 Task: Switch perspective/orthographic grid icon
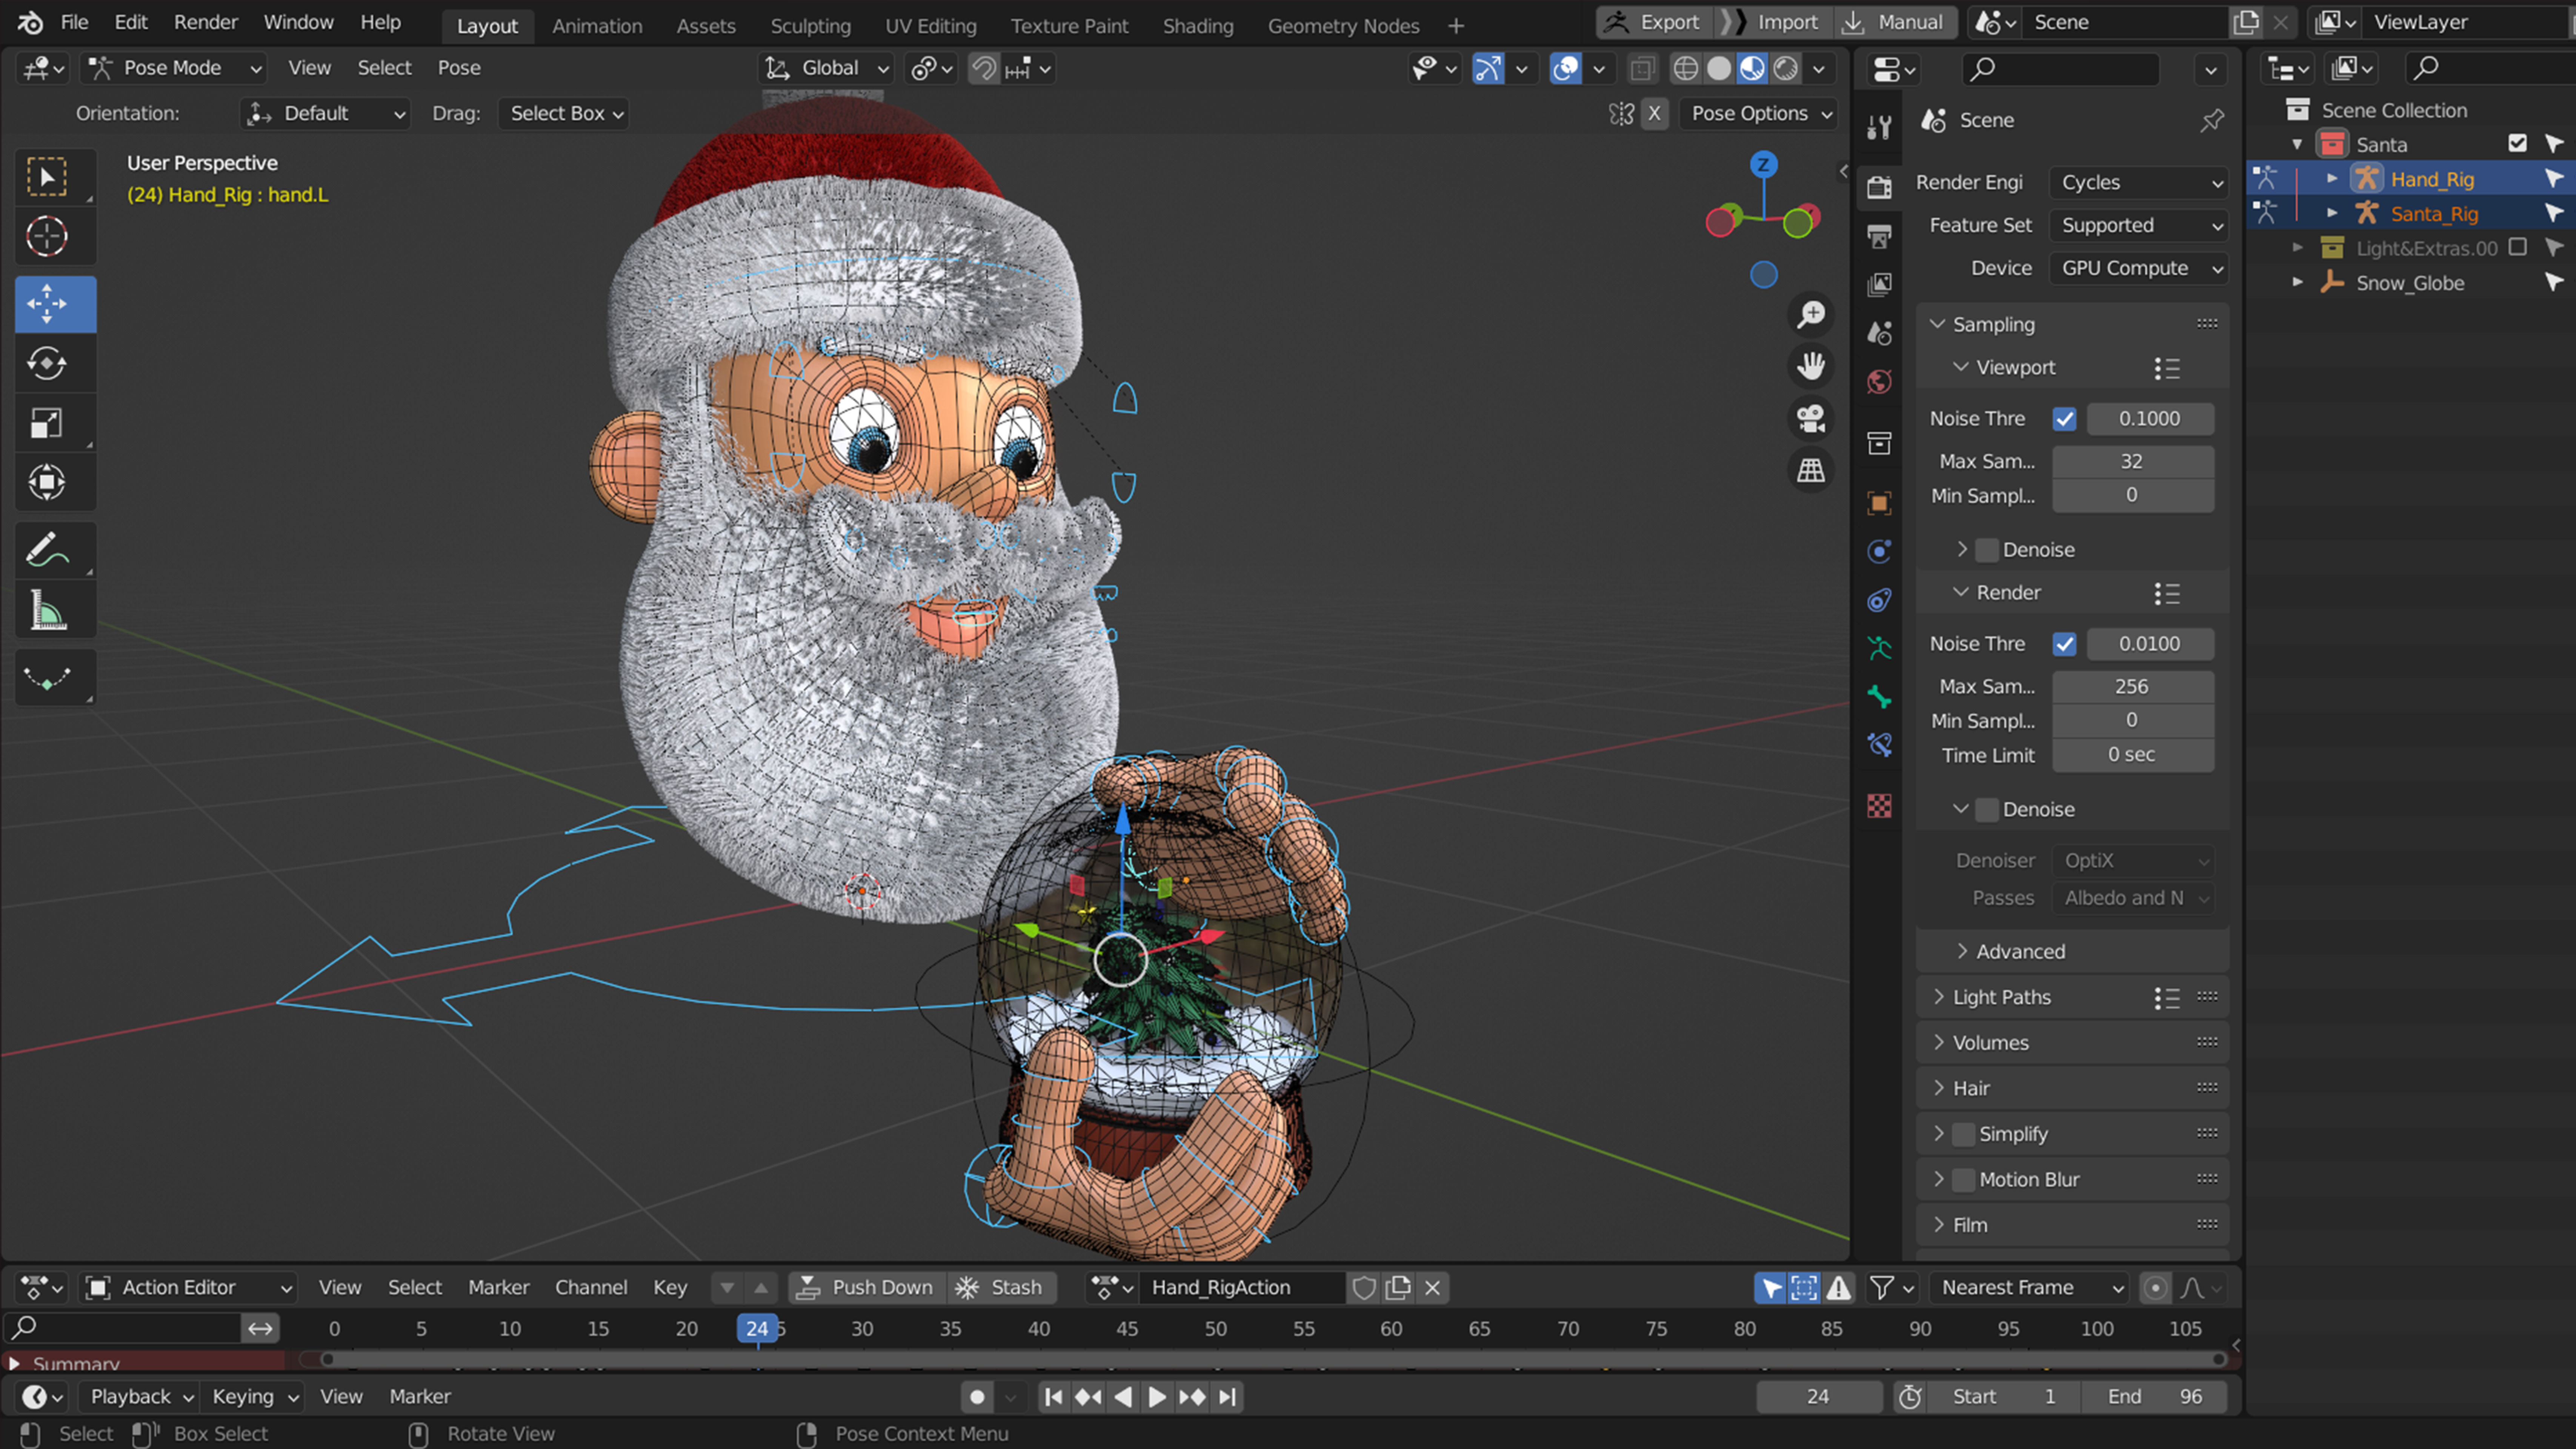(x=1811, y=470)
